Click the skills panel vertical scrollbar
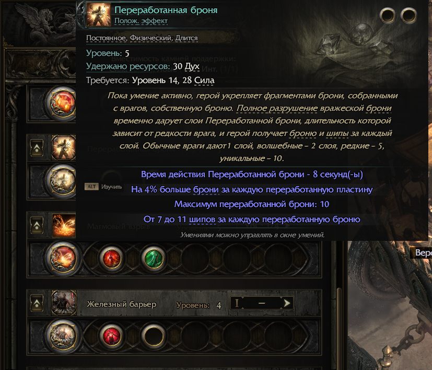The height and width of the screenshot is (370, 432). coord(339,328)
